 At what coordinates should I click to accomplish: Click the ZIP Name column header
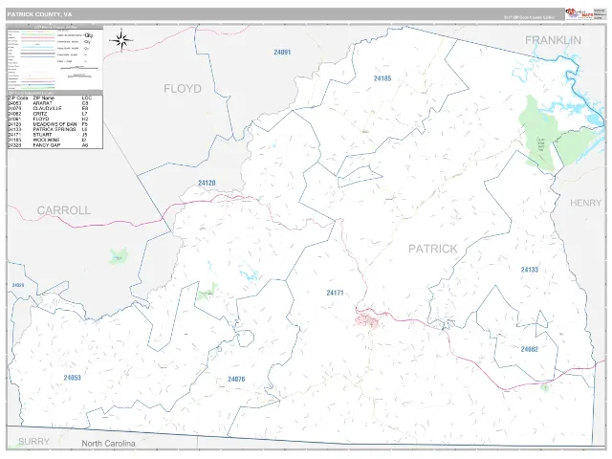[44, 98]
